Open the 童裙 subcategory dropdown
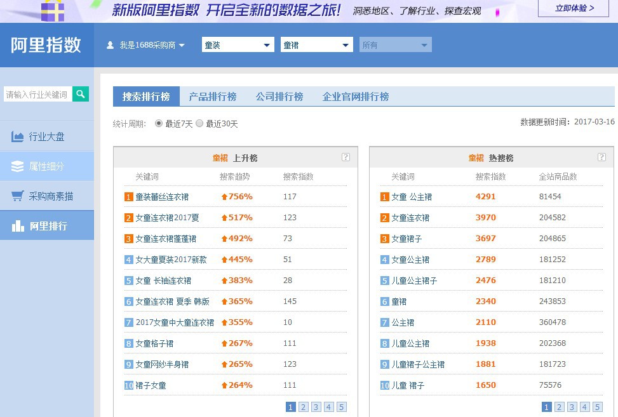Screen dimensions: 618x417 [x=316, y=45]
